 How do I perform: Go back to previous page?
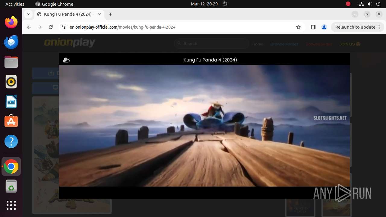point(29,27)
